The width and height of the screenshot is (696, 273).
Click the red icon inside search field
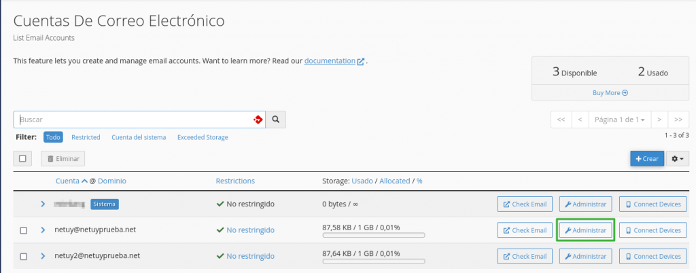point(258,120)
